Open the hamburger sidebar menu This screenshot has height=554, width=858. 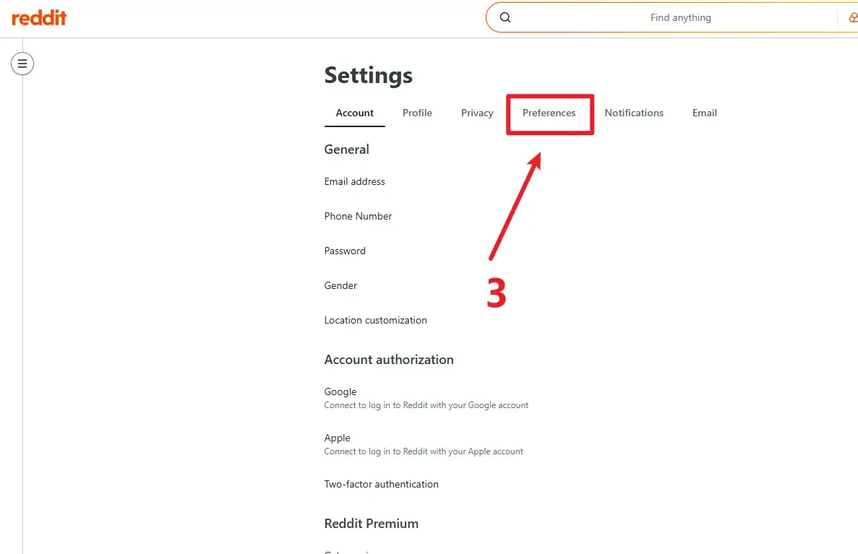22,64
